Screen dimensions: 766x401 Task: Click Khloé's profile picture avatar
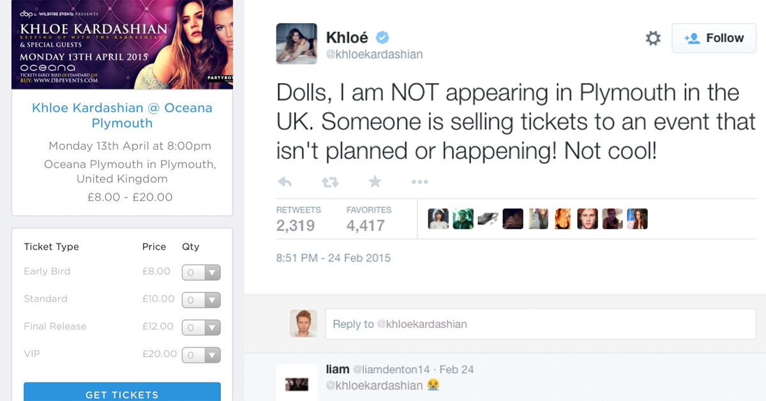(296, 43)
